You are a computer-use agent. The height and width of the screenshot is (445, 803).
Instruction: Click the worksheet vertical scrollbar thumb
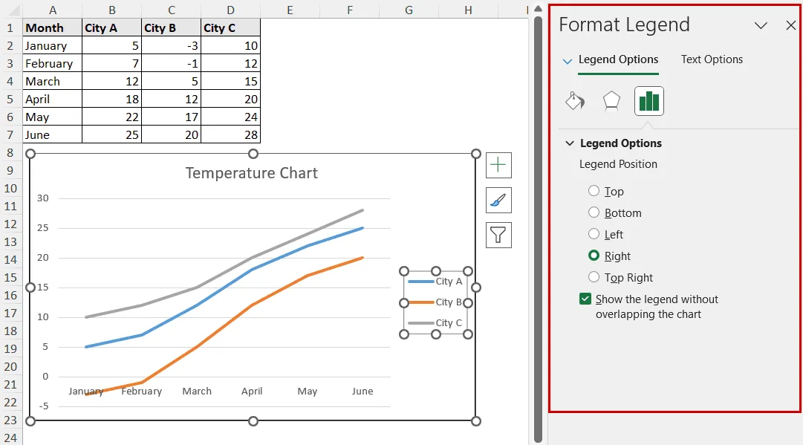click(538, 229)
